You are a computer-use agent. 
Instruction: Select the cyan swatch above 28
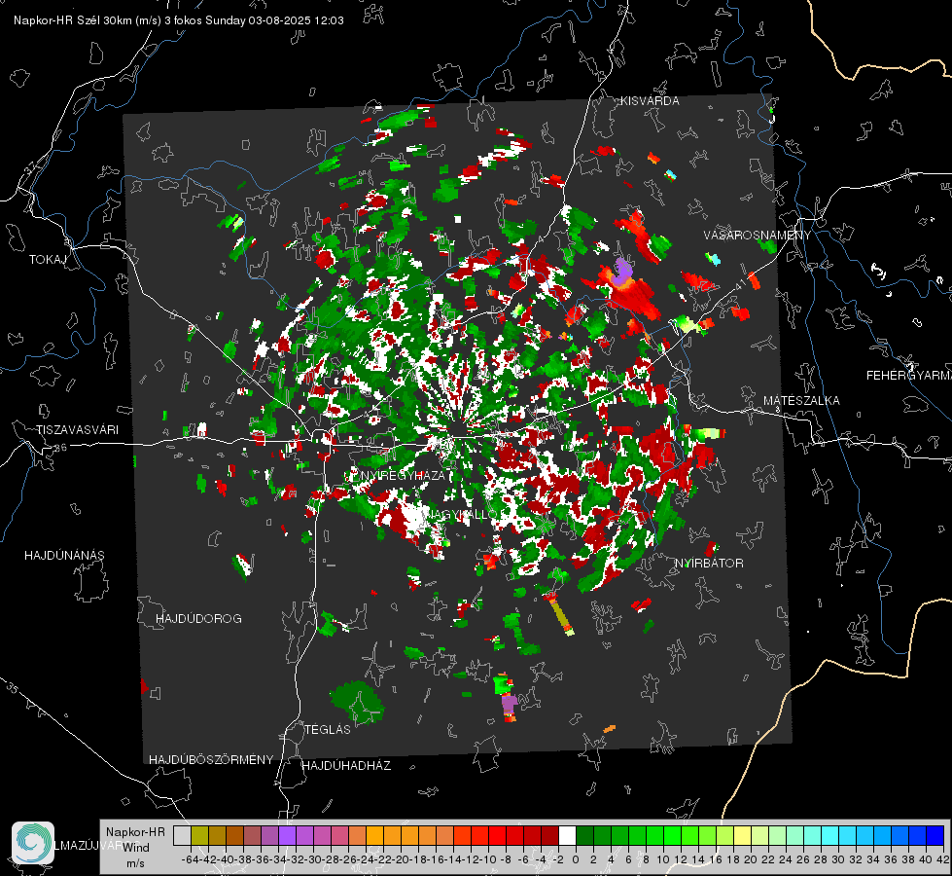(x=830, y=835)
